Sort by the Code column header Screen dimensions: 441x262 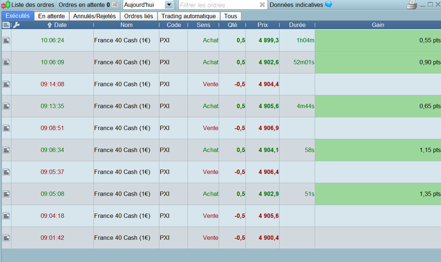tap(174, 25)
